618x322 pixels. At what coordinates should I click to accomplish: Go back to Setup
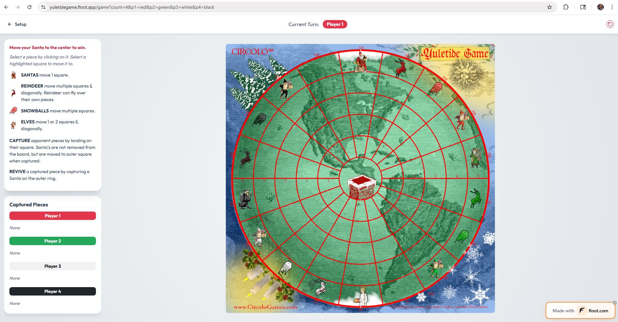[x=17, y=24]
